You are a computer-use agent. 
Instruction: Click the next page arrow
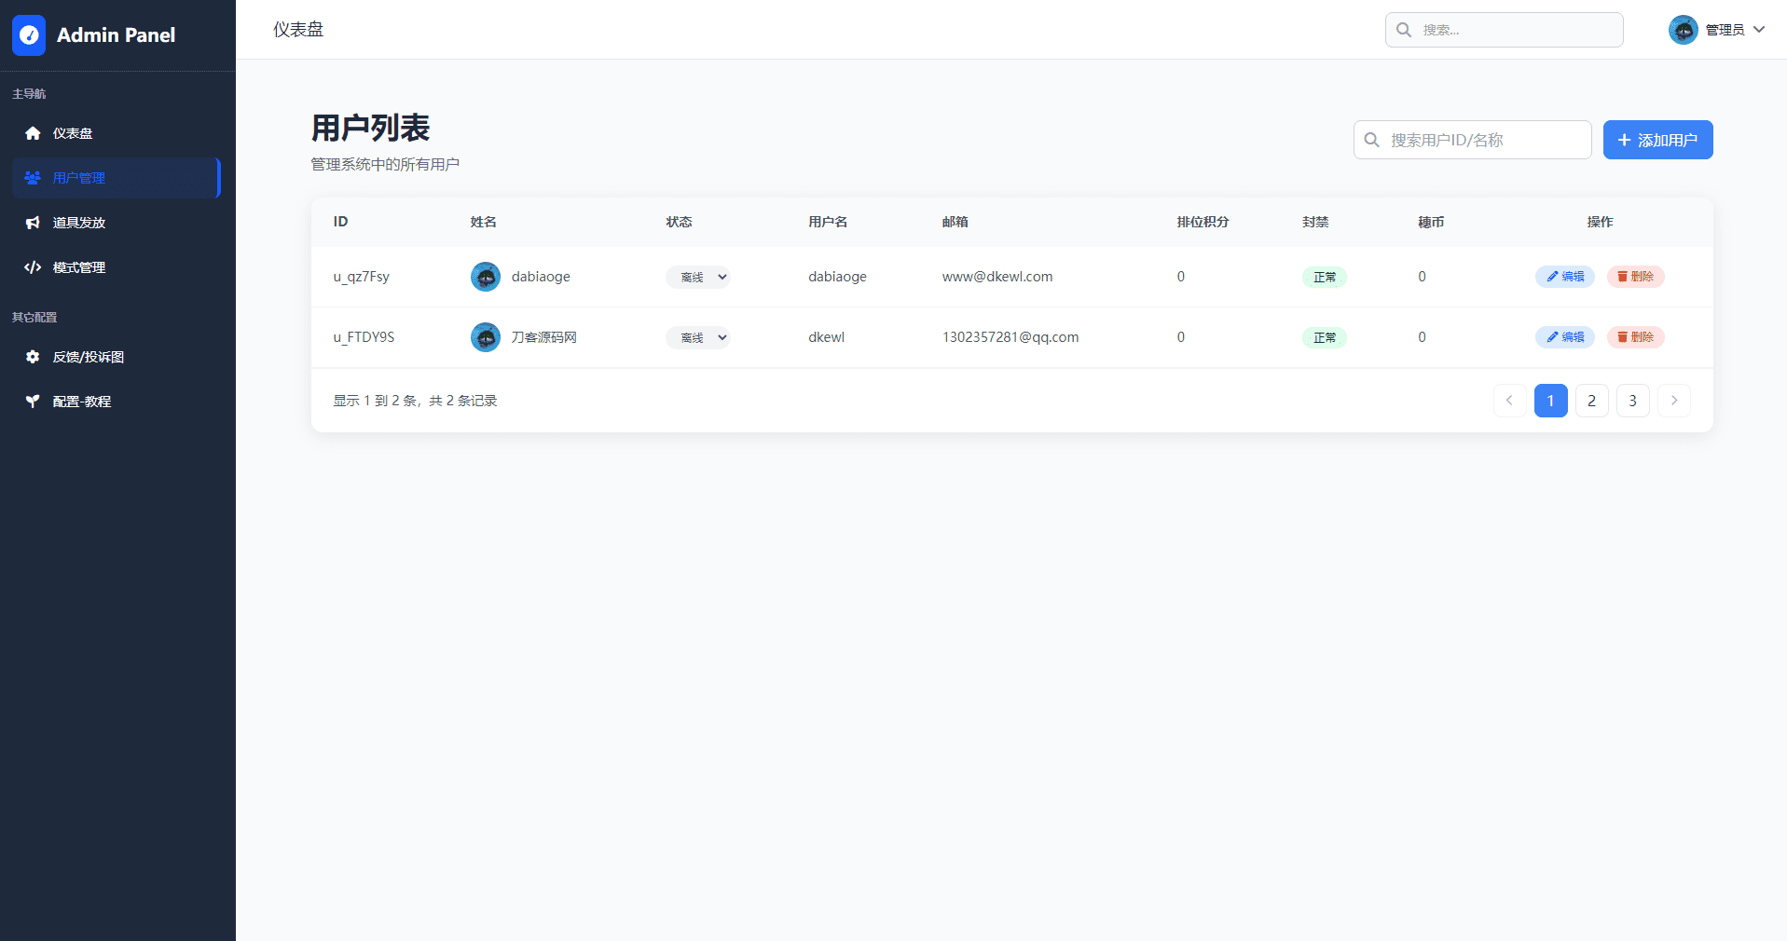[x=1673, y=401]
